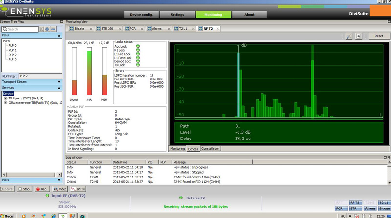Open the Constellation tab
The width and height of the screenshot is (391, 218).
pos(210,148)
